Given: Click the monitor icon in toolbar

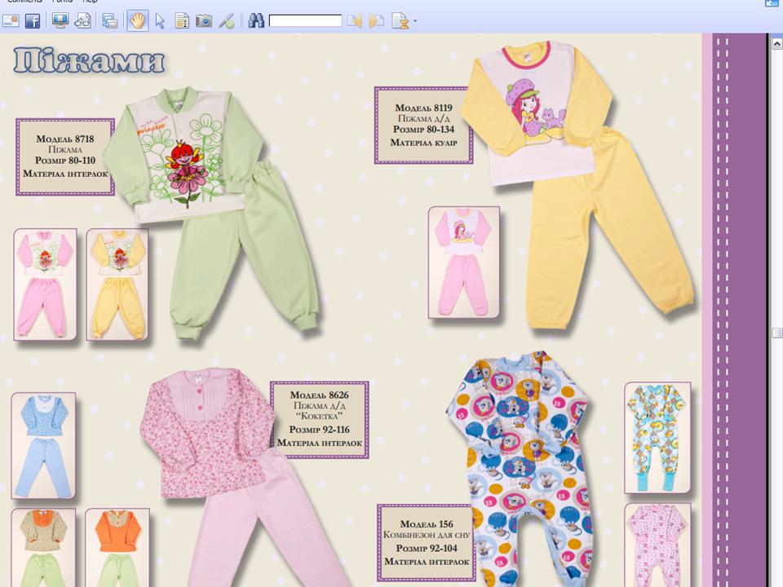Looking at the screenshot, I should coord(60,21).
